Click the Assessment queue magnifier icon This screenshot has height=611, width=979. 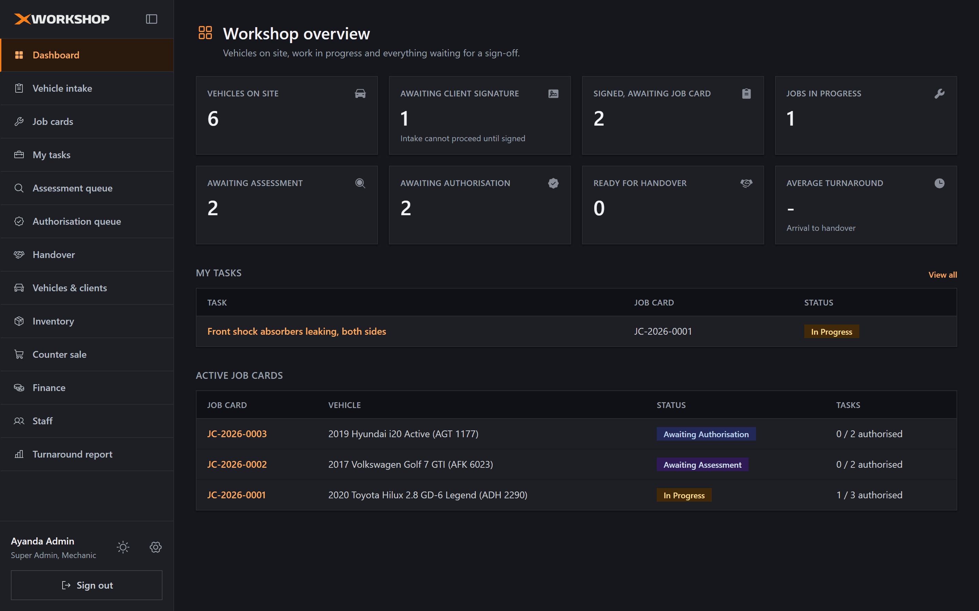coord(19,188)
